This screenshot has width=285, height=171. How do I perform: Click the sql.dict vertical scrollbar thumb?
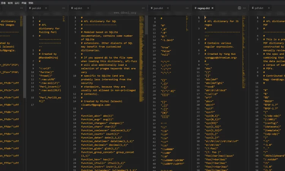[146, 25]
